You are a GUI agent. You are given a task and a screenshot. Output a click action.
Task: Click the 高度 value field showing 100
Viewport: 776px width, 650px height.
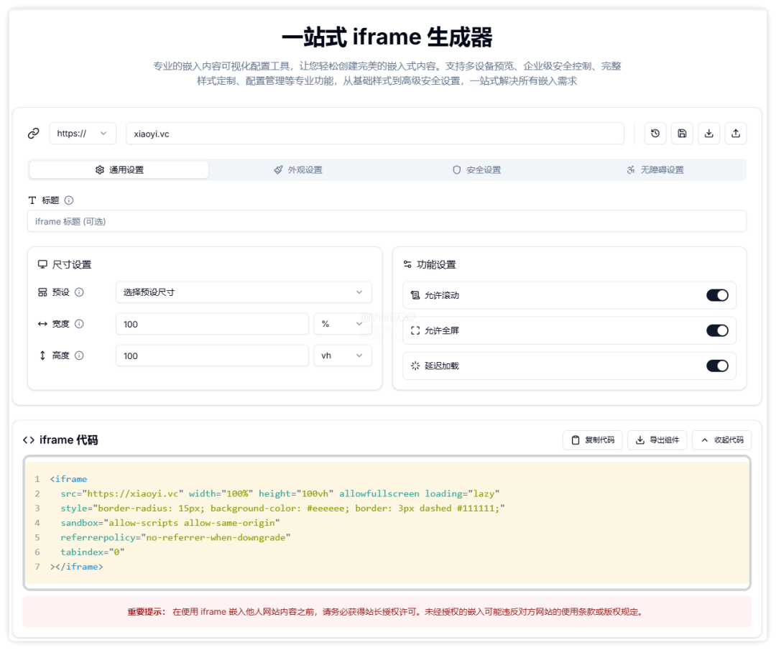click(x=212, y=356)
